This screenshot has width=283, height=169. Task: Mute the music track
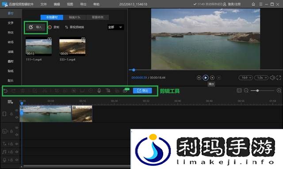[17, 152]
